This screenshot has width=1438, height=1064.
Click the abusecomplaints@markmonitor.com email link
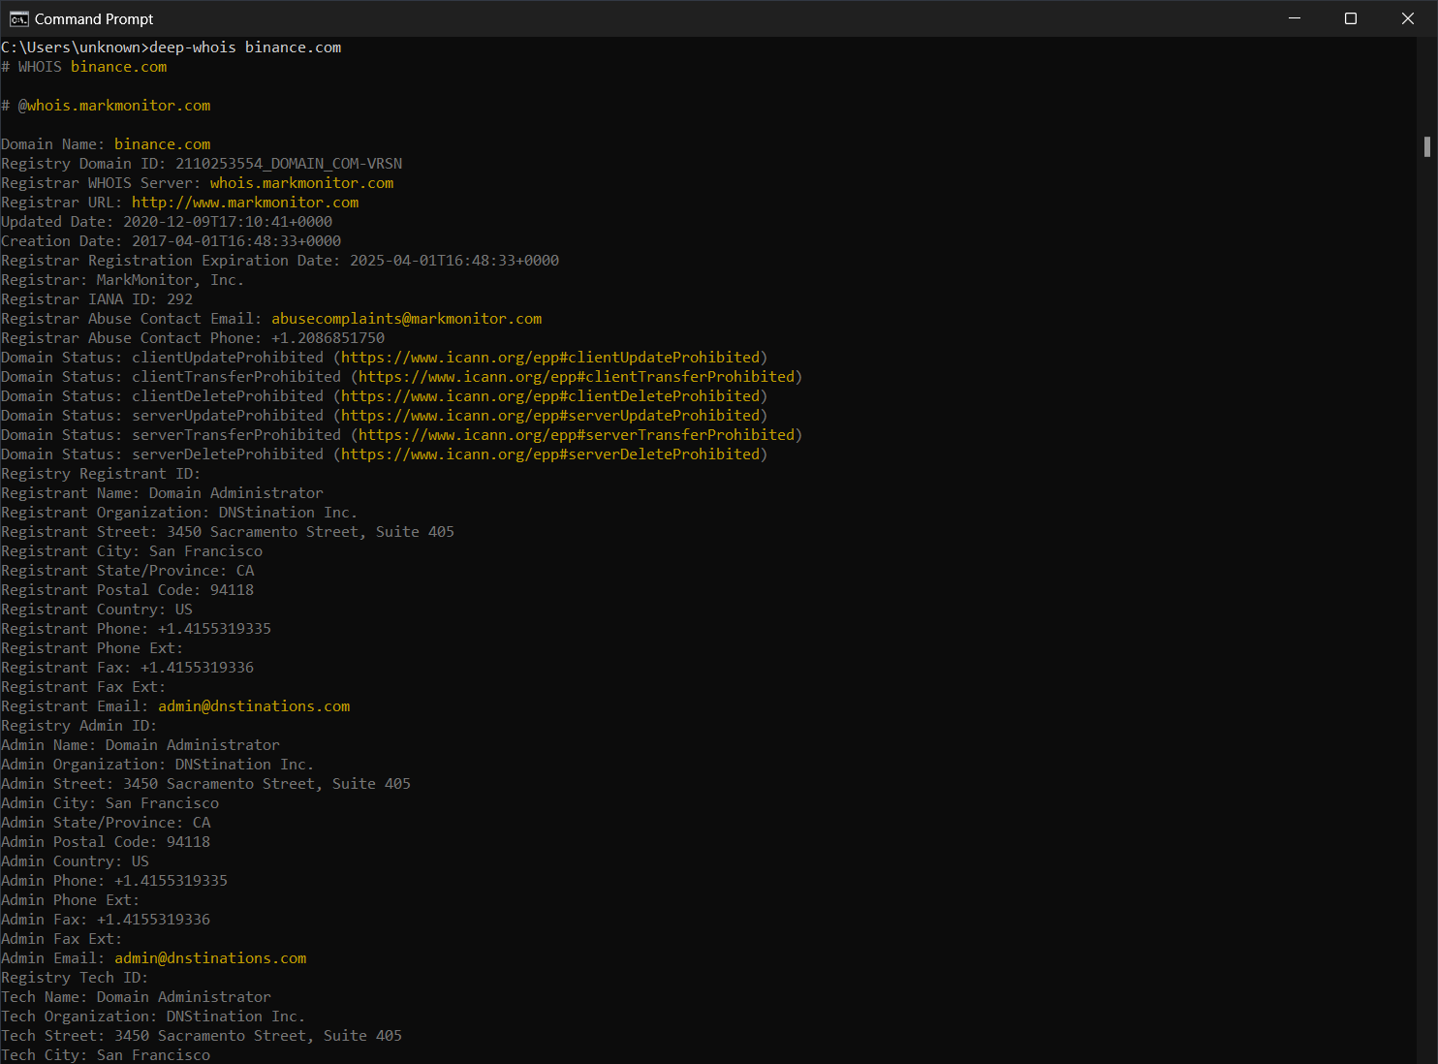(x=406, y=318)
